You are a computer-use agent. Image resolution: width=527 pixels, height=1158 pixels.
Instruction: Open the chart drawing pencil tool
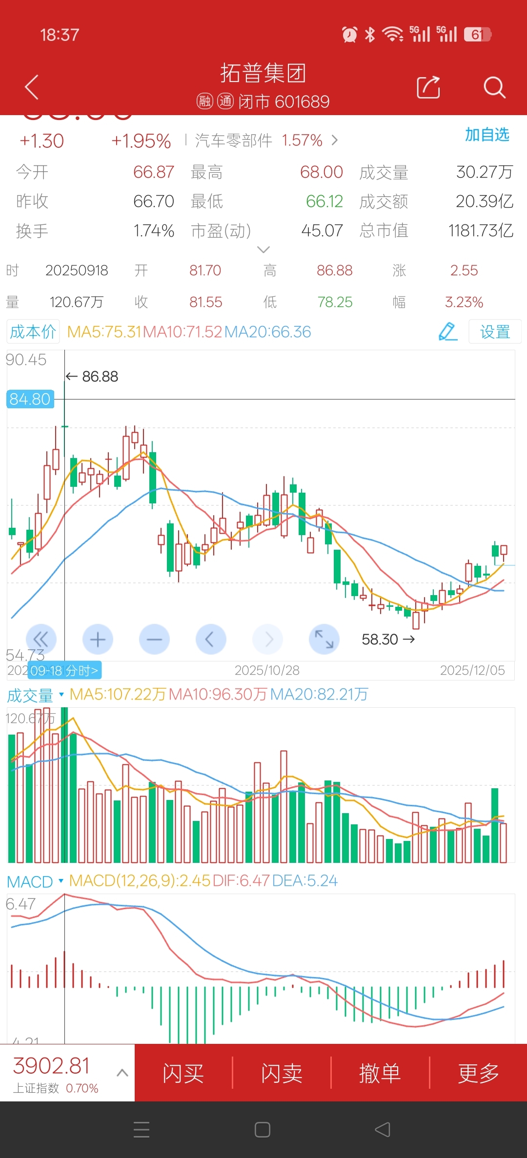tap(447, 332)
